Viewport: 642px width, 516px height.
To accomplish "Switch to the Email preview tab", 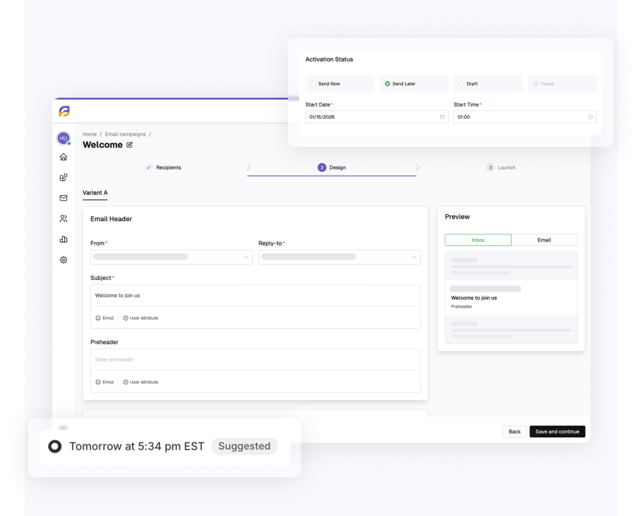I will coord(544,240).
